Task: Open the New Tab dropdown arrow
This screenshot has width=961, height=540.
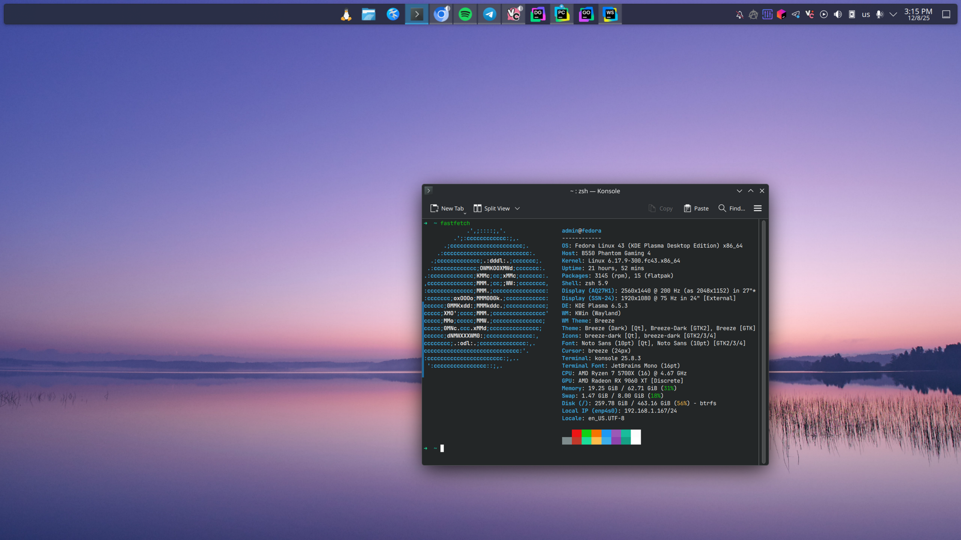Action: [465, 213]
